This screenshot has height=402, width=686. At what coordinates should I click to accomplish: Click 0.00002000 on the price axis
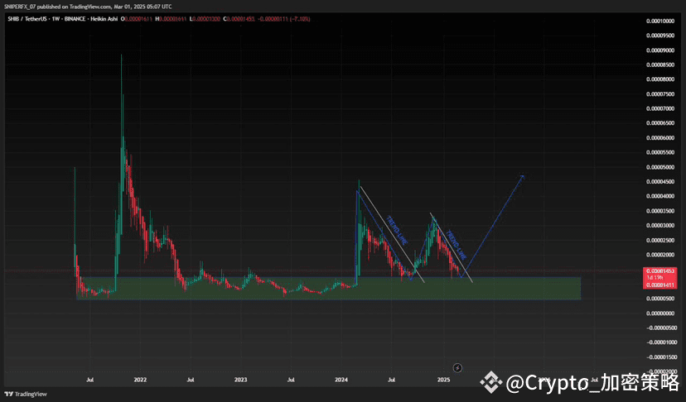(660, 255)
